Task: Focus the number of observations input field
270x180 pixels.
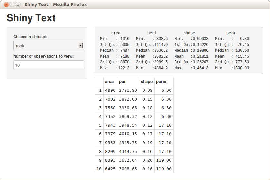Action: (x=48, y=65)
